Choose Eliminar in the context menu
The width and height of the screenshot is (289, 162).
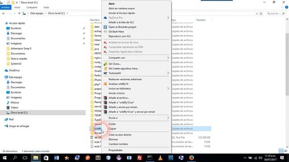(x=113, y=139)
